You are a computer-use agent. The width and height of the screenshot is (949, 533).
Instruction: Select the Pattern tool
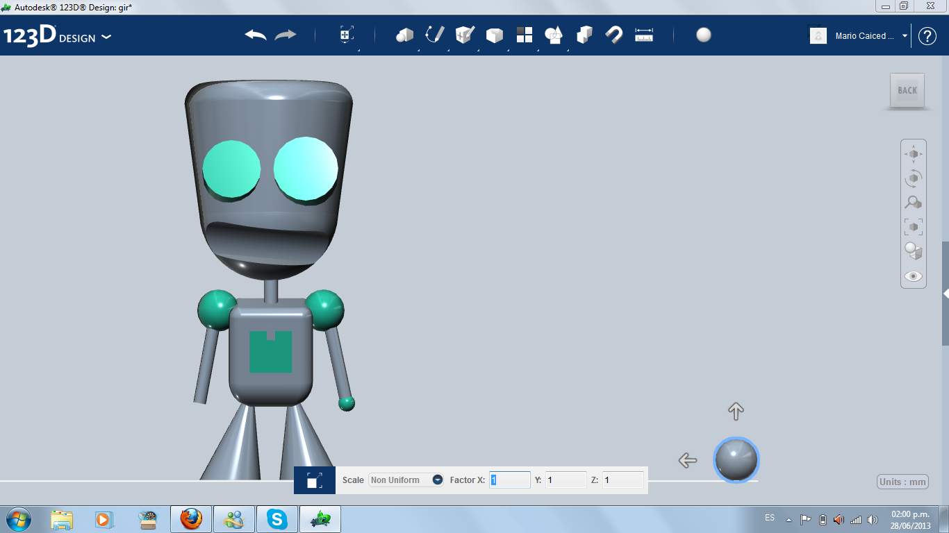[x=525, y=35]
